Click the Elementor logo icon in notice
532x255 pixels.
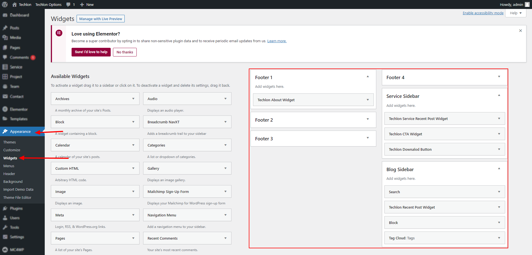[59, 33]
